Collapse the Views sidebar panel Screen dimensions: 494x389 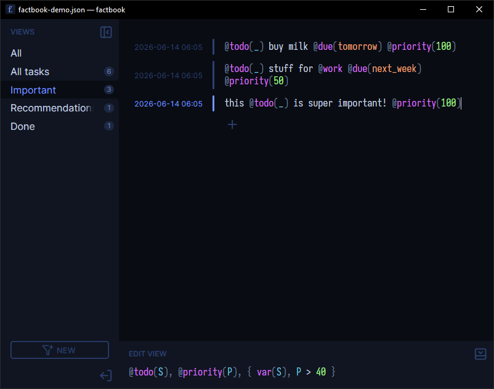pos(106,32)
